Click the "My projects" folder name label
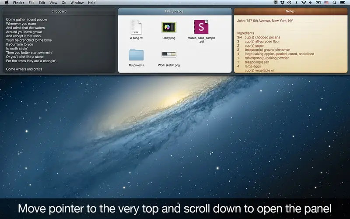The height and width of the screenshot is (219, 350). [136, 65]
